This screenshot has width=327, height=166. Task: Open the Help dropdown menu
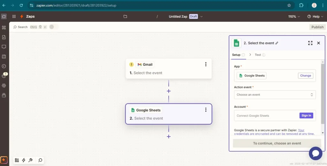coord(315,17)
